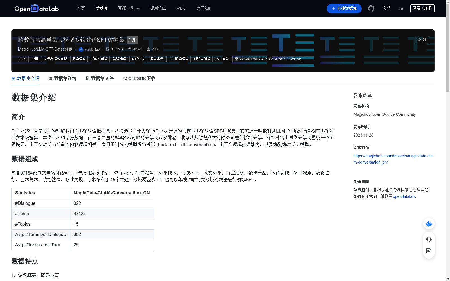Image resolution: width=450 pixels, height=281 pixels.
Task: Open the headset customer support icon
Action: coord(429,239)
